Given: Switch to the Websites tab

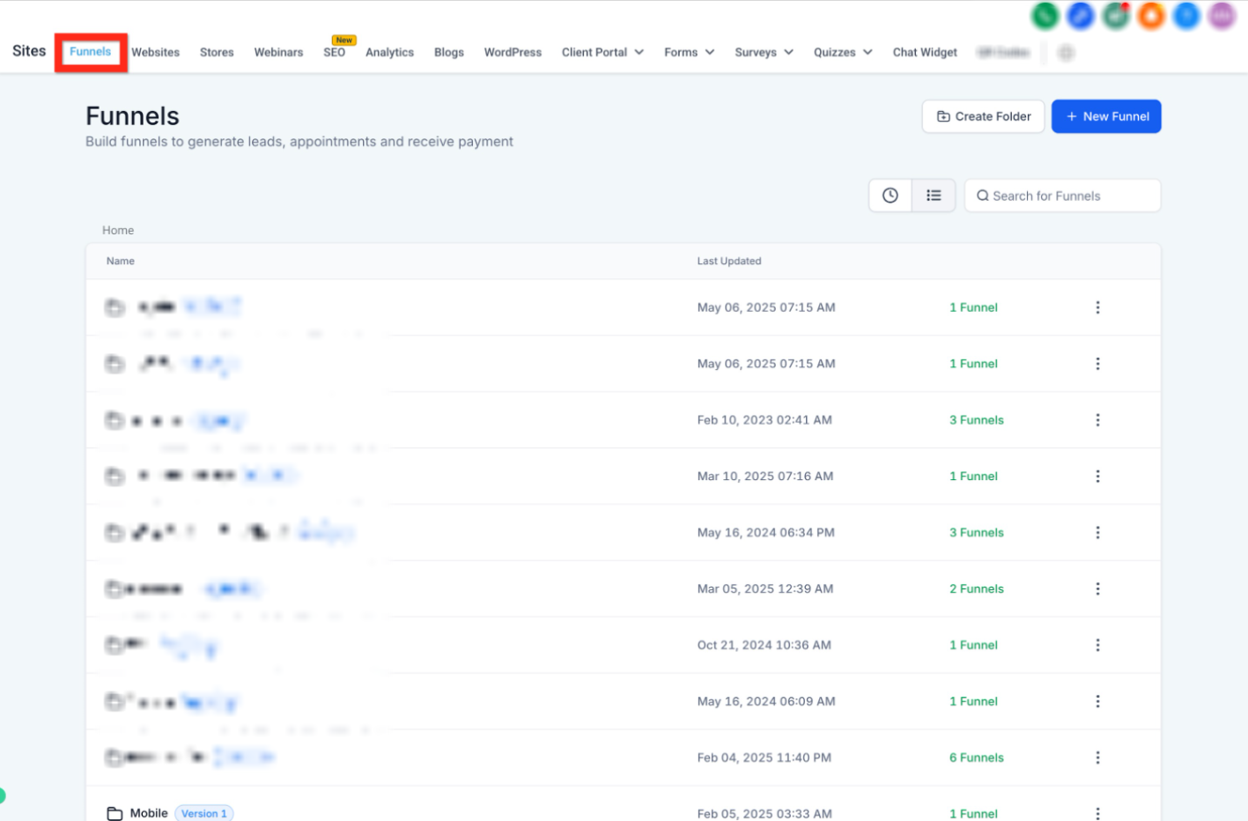Looking at the screenshot, I should point(156,52).
